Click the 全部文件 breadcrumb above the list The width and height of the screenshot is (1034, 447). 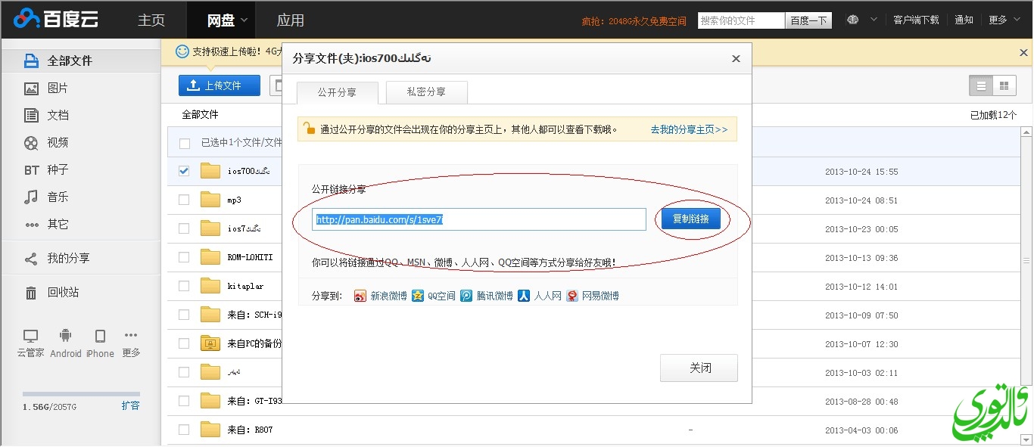tap(200, 114)
